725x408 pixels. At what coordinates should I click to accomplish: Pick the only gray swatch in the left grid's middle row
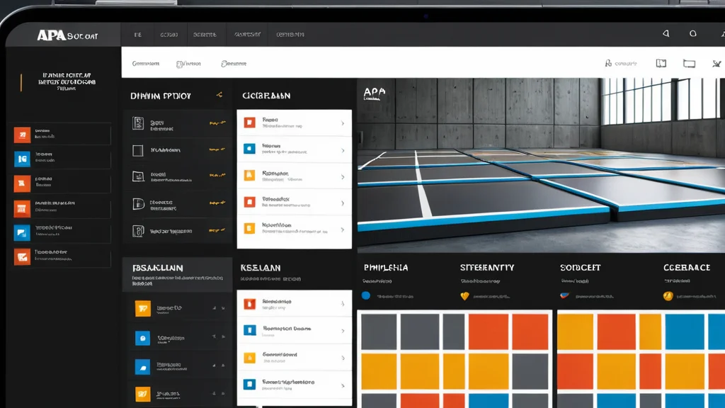(x=530, y=371)
